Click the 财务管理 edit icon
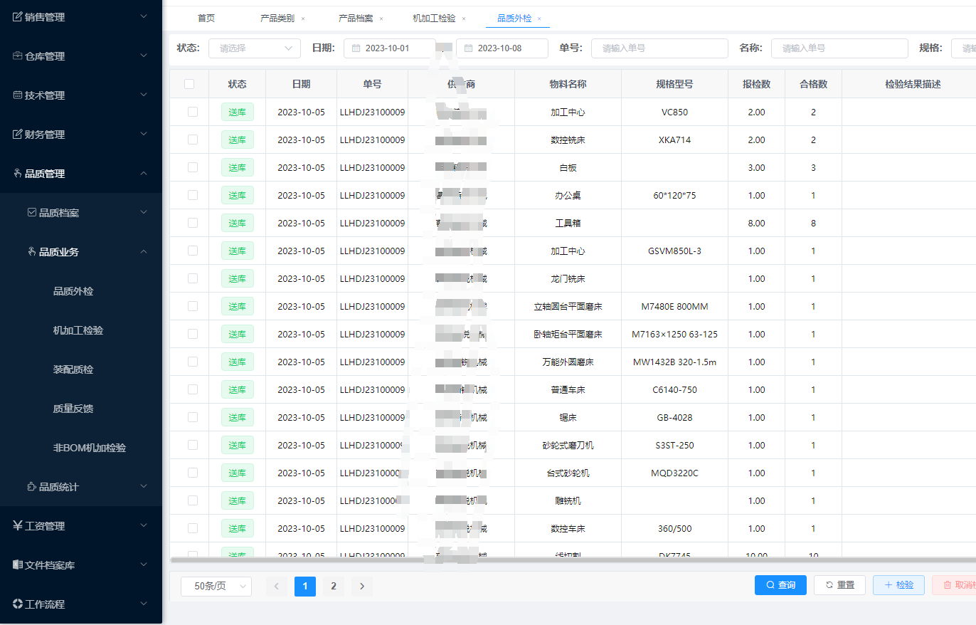976x625 pixels. pos(18,134)
